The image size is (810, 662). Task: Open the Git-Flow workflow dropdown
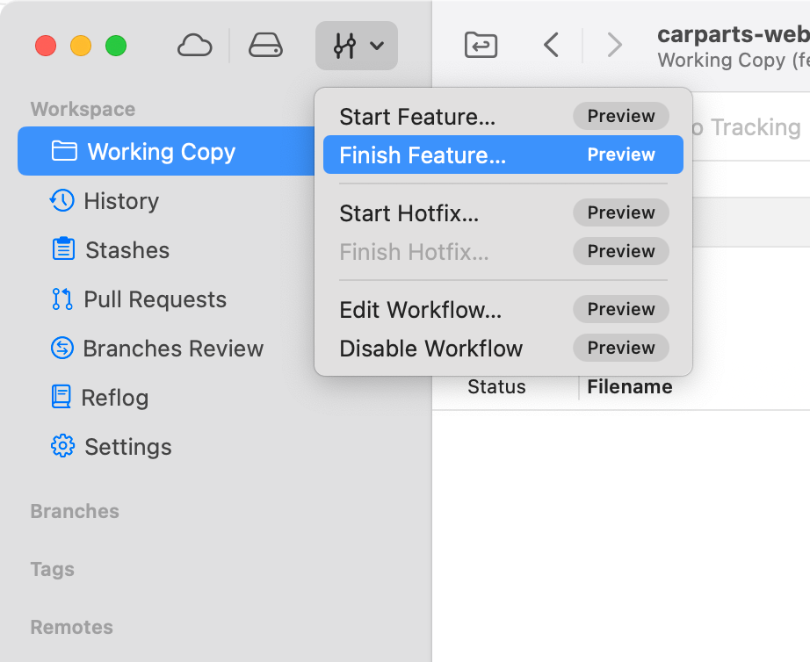point(356,45)
